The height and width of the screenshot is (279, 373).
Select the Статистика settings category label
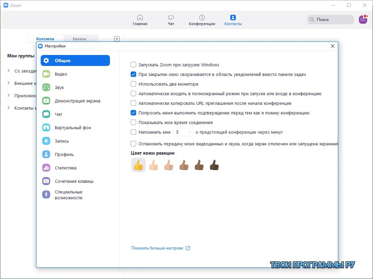pyautogui.click(x=65, y=168)
